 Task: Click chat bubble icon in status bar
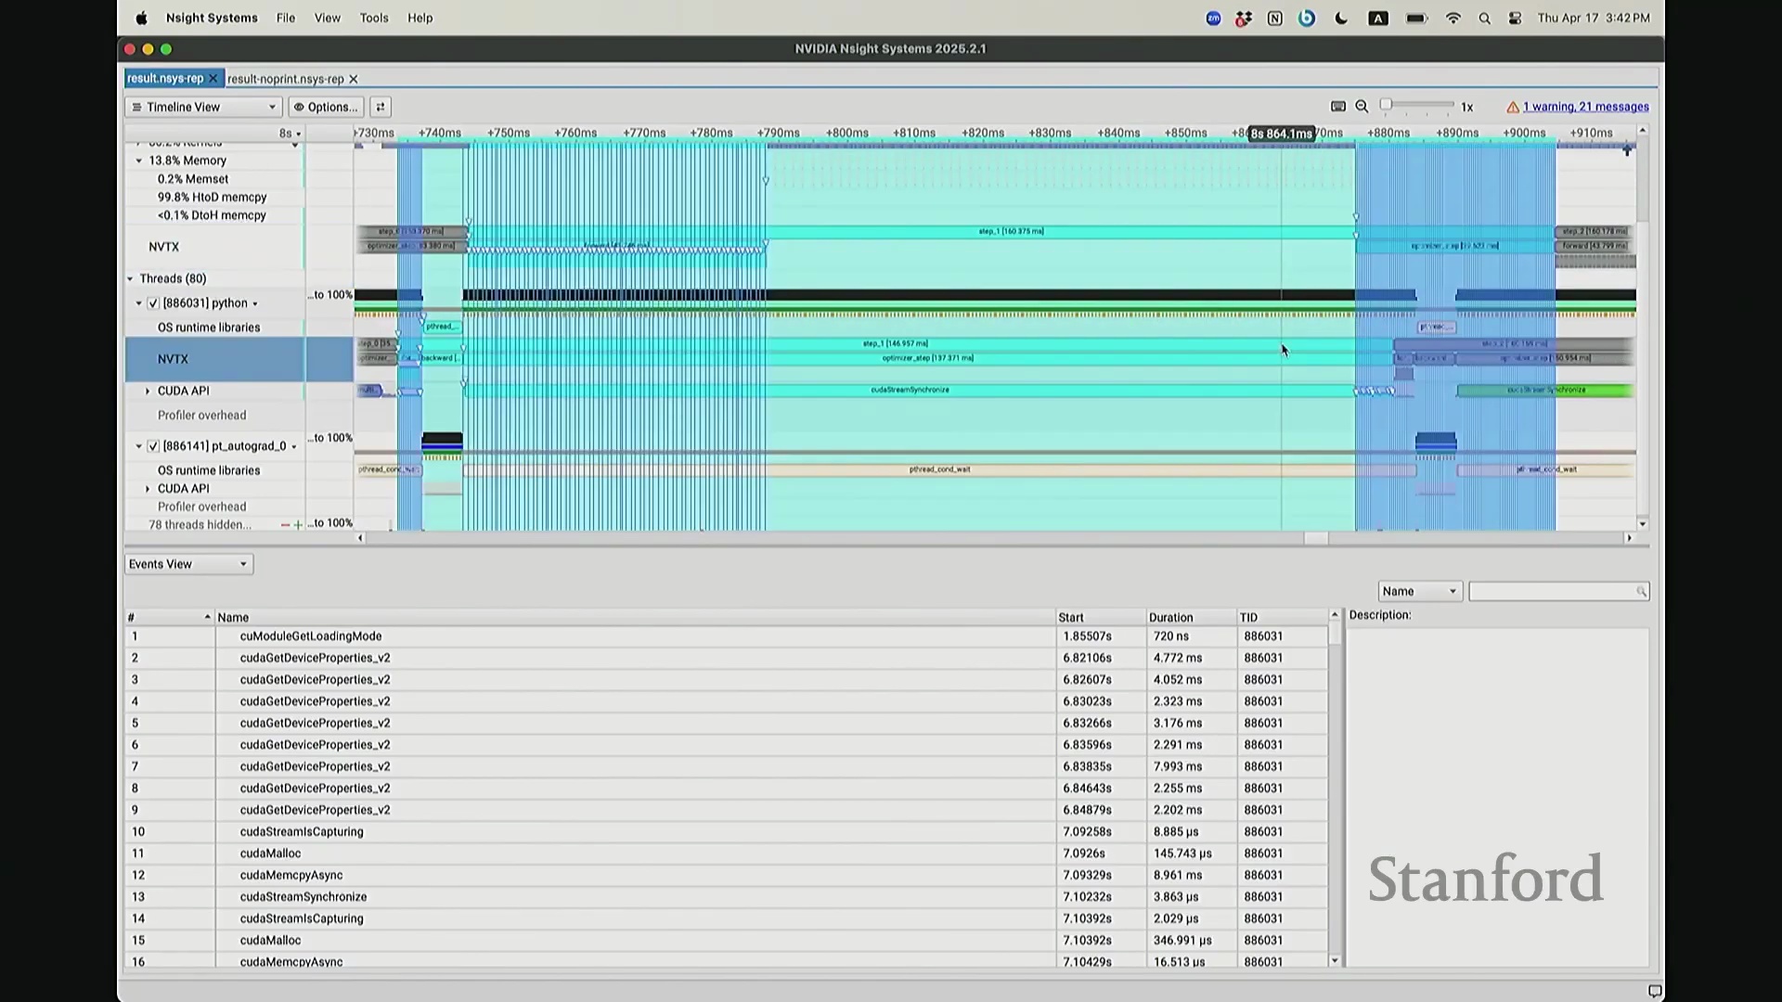(1654, 991)
